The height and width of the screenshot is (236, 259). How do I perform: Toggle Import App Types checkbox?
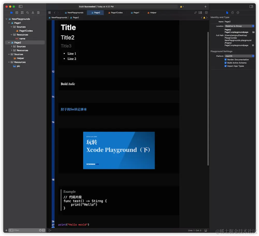pyautogui.click(x=226, y=66)
